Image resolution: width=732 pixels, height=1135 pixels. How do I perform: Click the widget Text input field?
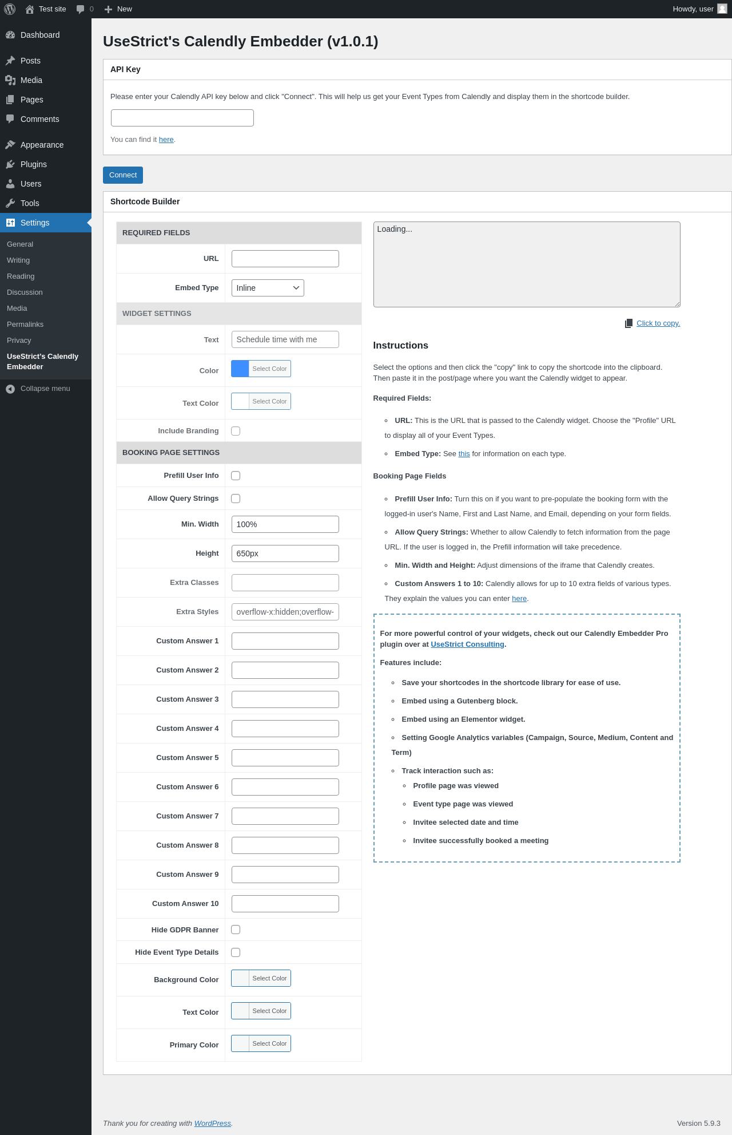[x=285, y=339]
